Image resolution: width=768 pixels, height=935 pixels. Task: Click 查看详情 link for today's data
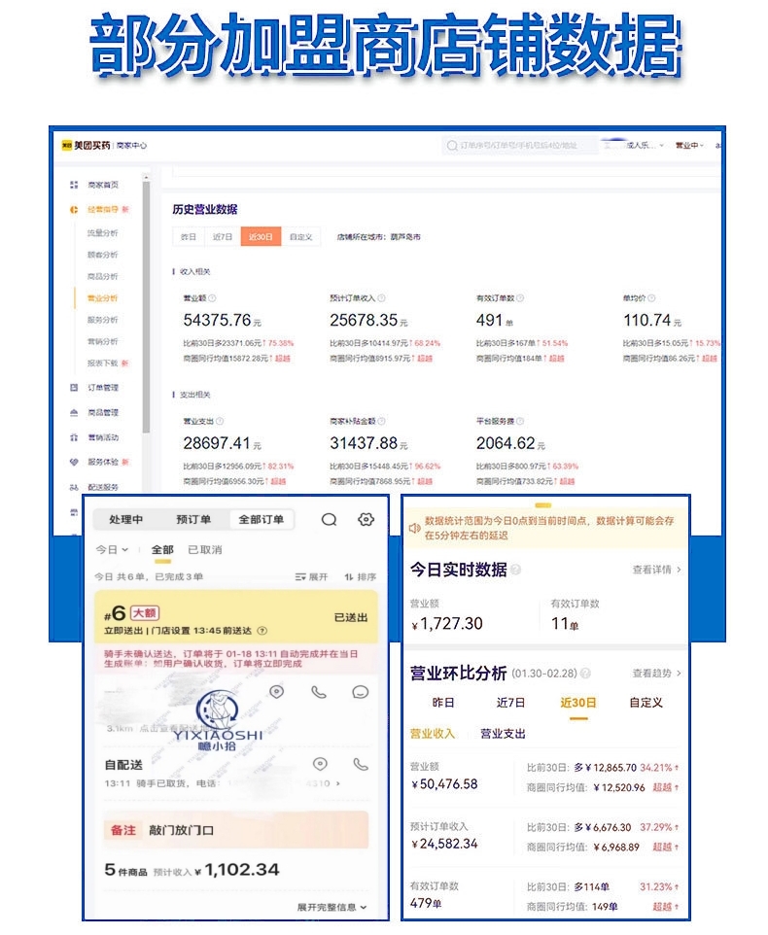(657, 570)
